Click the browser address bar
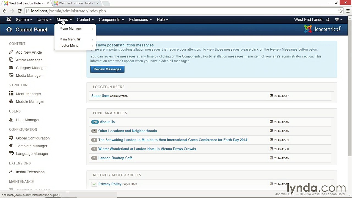 pyautogui.click(x=182, y=11)
